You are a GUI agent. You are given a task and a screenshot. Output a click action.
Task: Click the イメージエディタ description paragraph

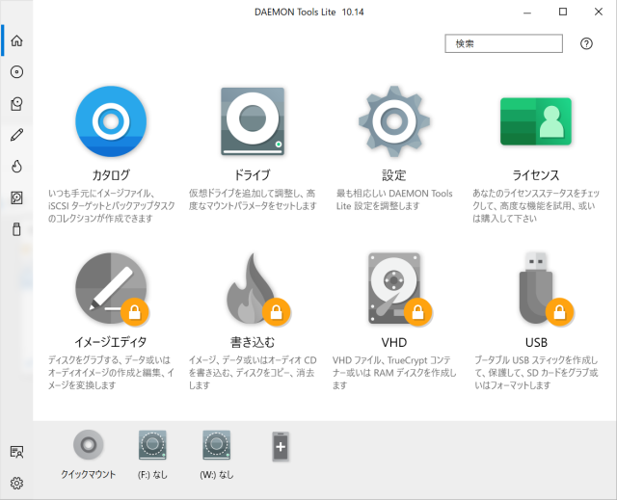pos(111,373)
